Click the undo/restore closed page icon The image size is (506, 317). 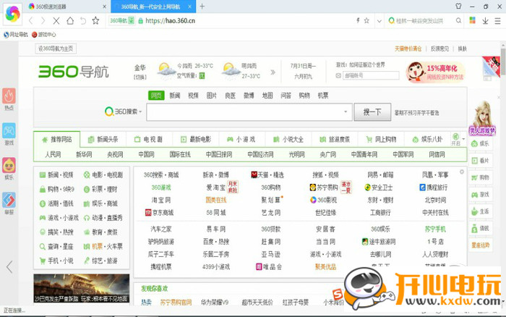tap(83, 21)
